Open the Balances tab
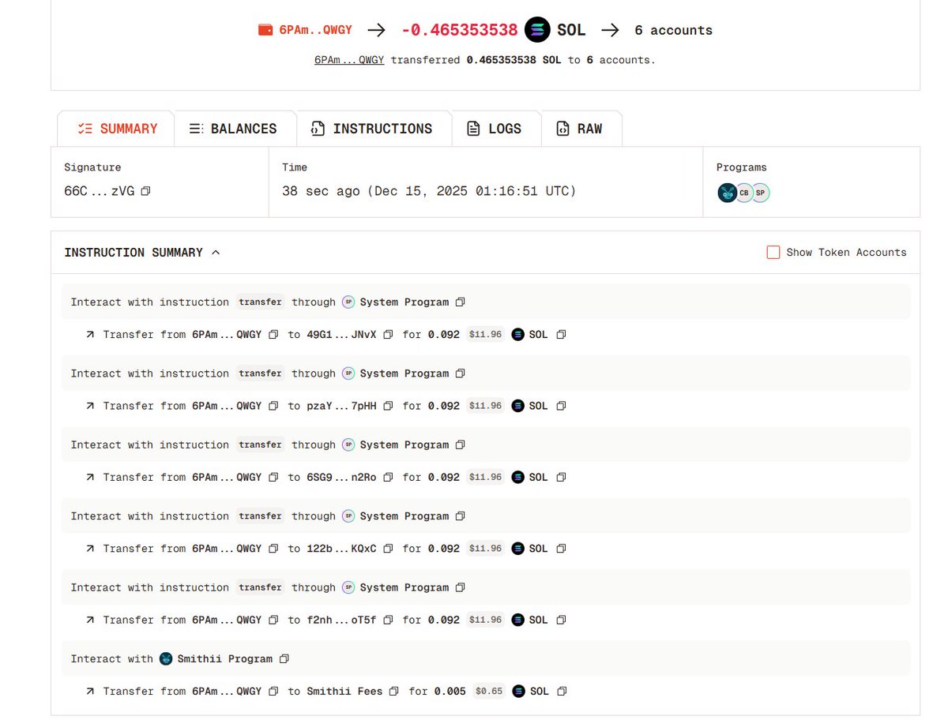 tap(235, 129)
